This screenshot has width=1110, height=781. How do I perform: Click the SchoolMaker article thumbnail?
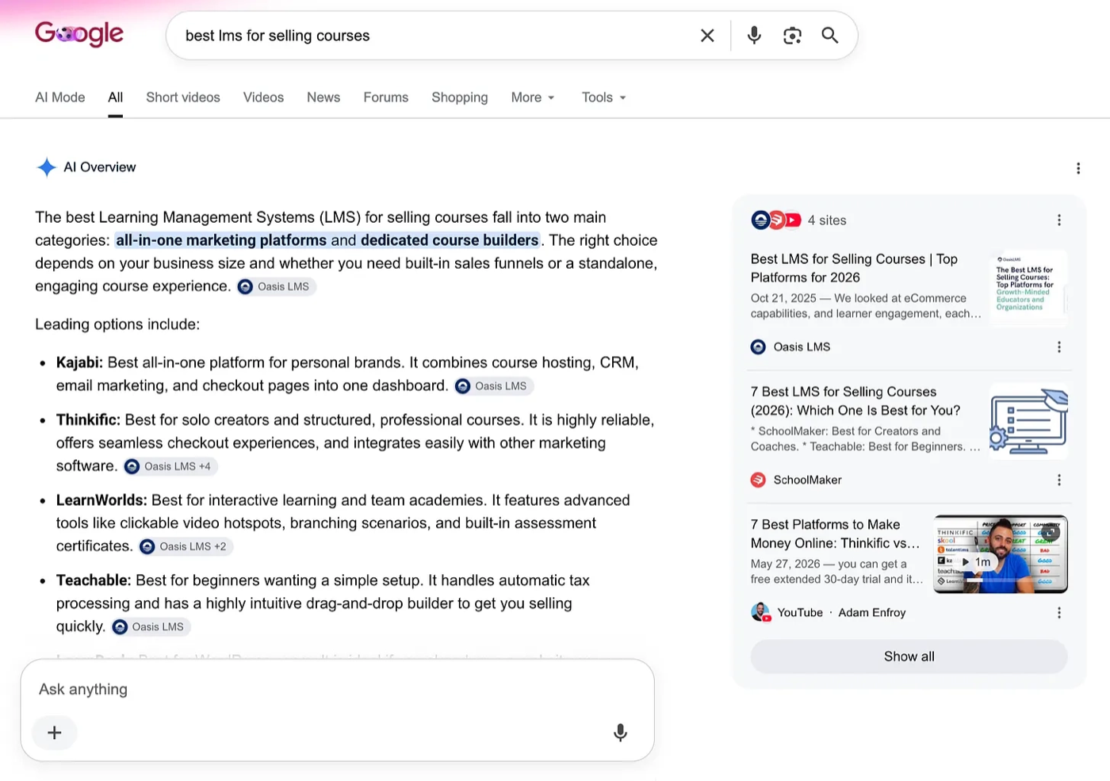coord(1029,421)
